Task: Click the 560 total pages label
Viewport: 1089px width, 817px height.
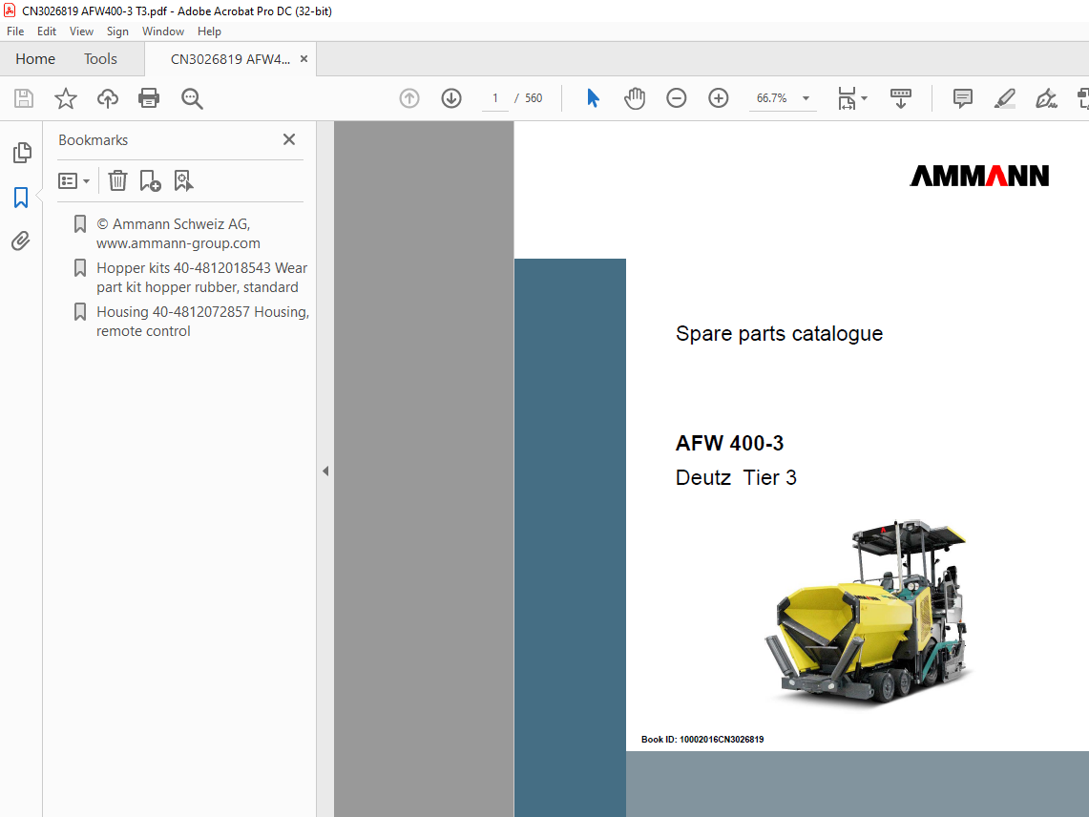Action: (534, 98)
